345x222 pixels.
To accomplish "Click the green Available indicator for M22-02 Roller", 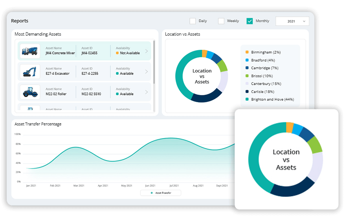I will tap(117, 94).
